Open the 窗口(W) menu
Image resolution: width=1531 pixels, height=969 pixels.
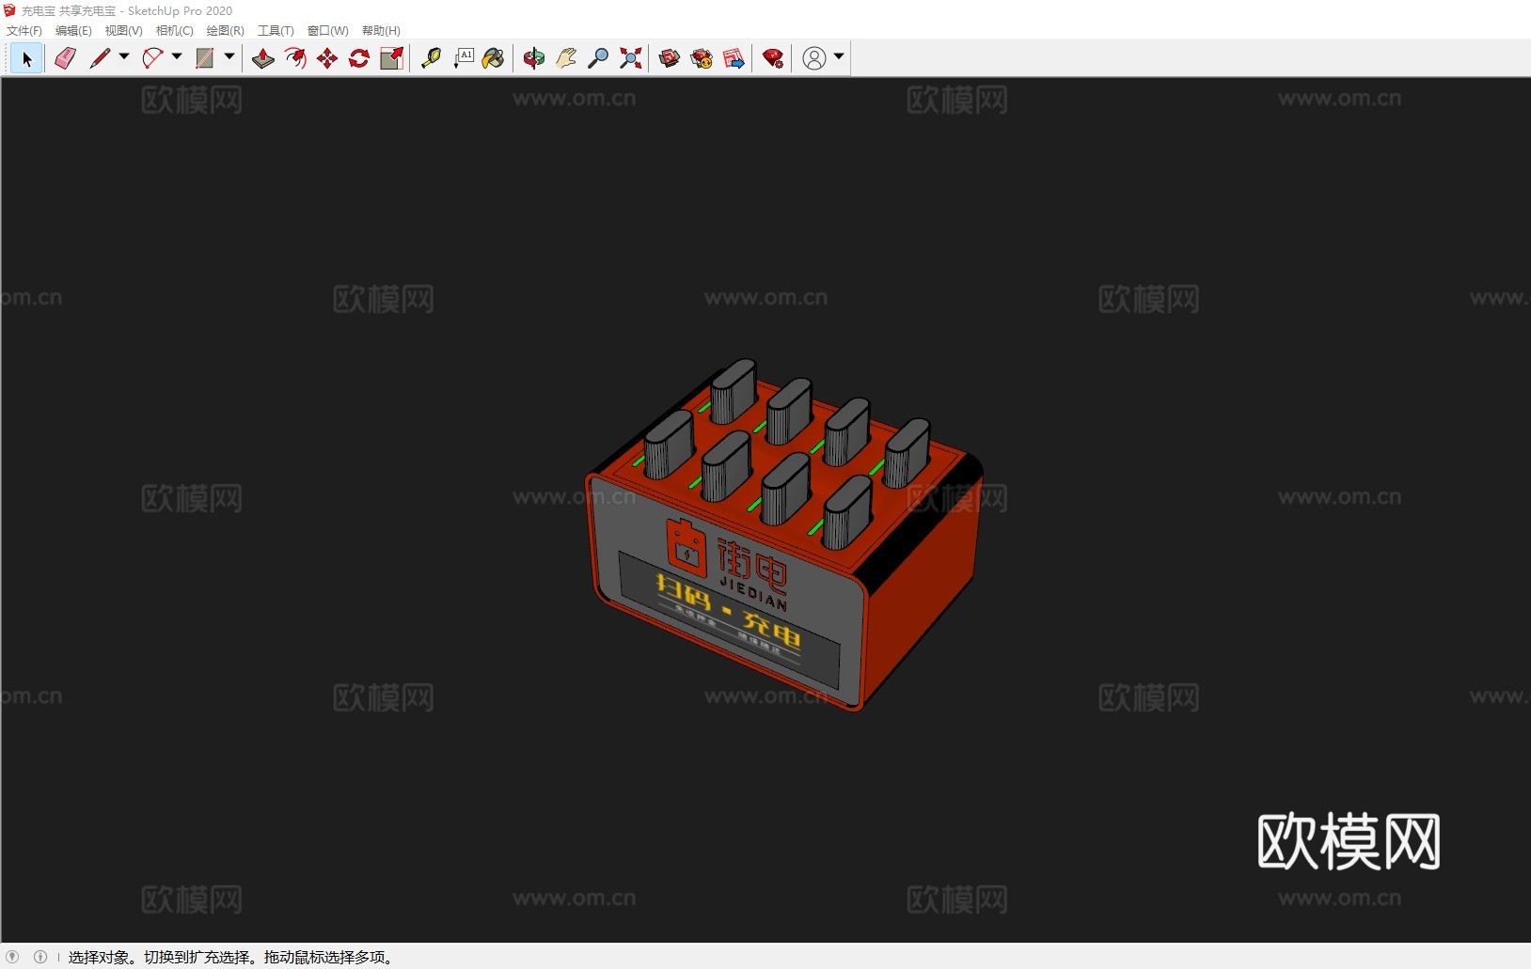point(328,31)
